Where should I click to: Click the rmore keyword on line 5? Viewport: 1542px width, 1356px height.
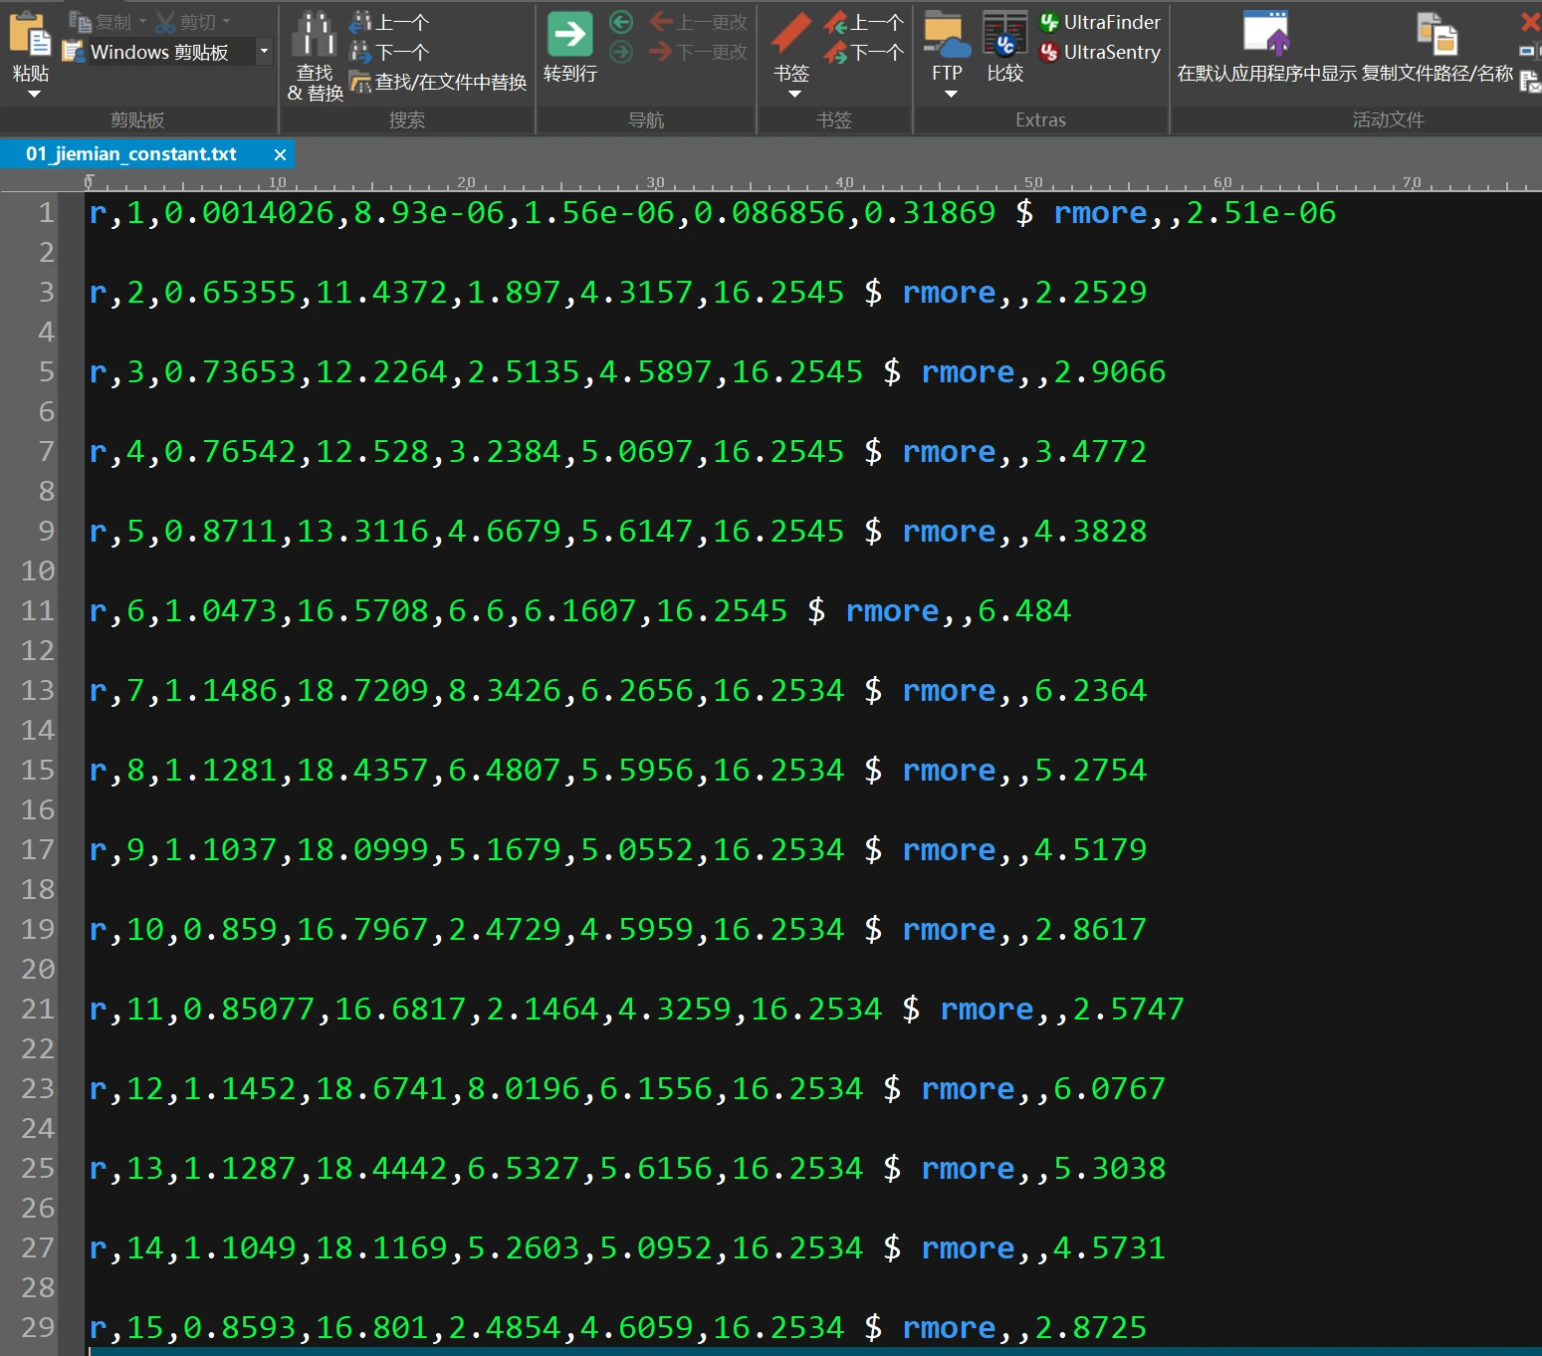(x=968, y=371)
